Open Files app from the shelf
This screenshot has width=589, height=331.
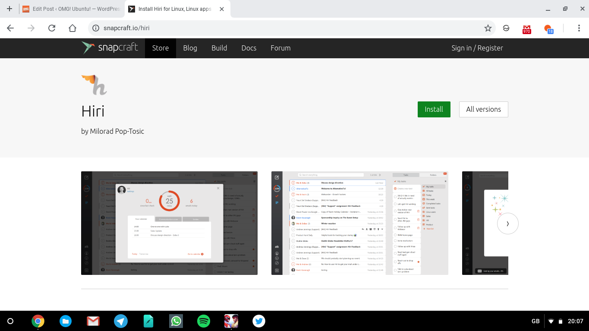66,321
